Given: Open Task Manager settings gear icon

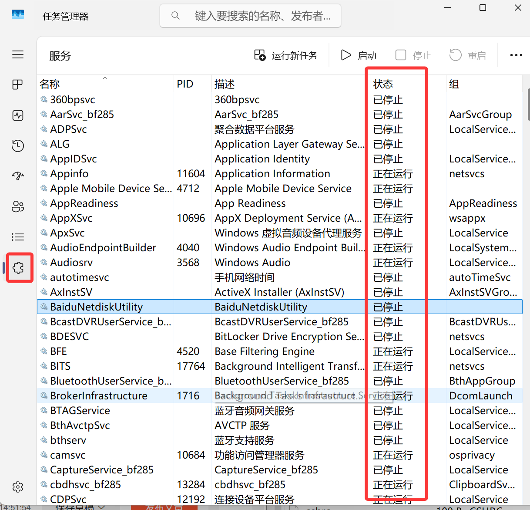Looking at the screenshot, I should (x=18, y=486).
